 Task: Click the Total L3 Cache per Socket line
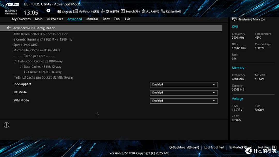44,77
